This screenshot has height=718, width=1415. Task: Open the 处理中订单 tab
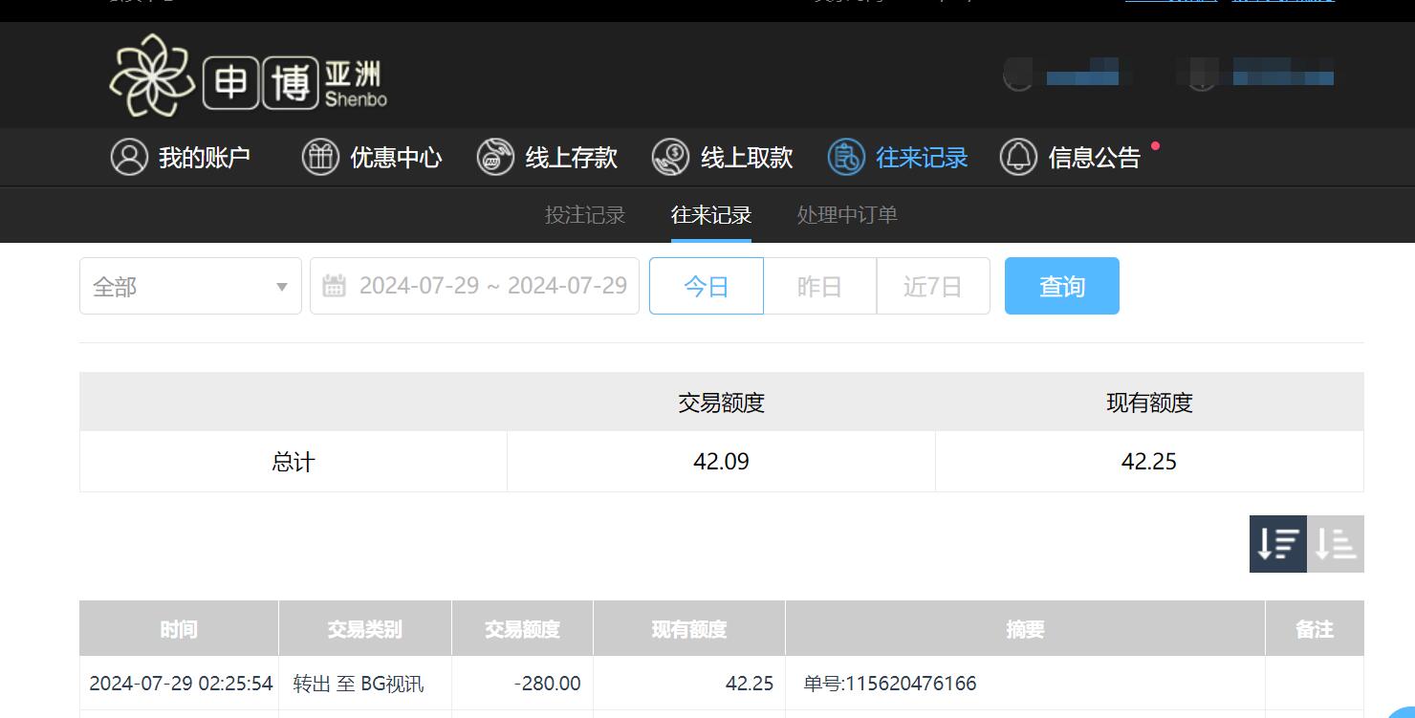click(x=845, y=215)
